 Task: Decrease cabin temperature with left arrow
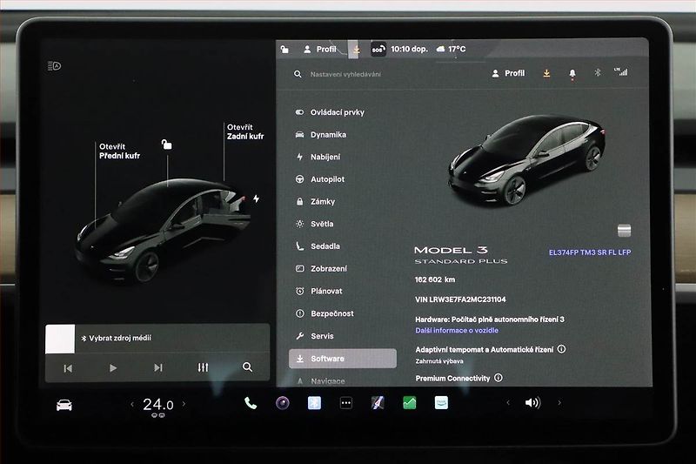132,404
